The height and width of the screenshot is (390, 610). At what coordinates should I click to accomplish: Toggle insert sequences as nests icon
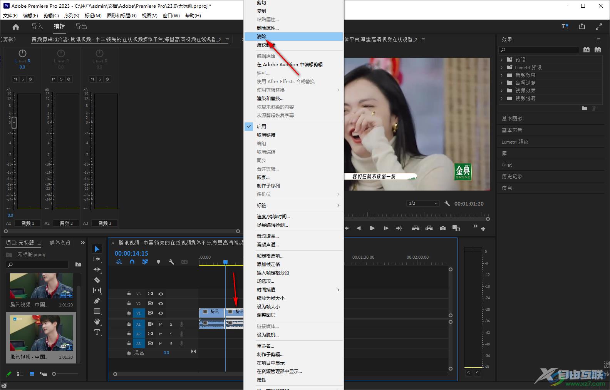coord(119,262)
